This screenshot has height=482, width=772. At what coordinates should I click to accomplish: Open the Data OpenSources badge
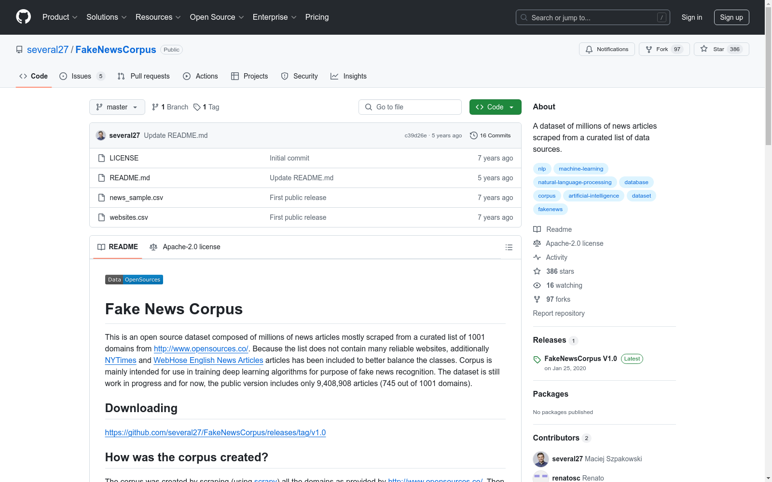[x=134, y=280]
